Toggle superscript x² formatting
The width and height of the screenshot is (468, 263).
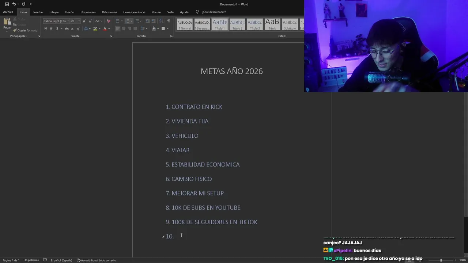pyautogui.click(x=78, y=28)
